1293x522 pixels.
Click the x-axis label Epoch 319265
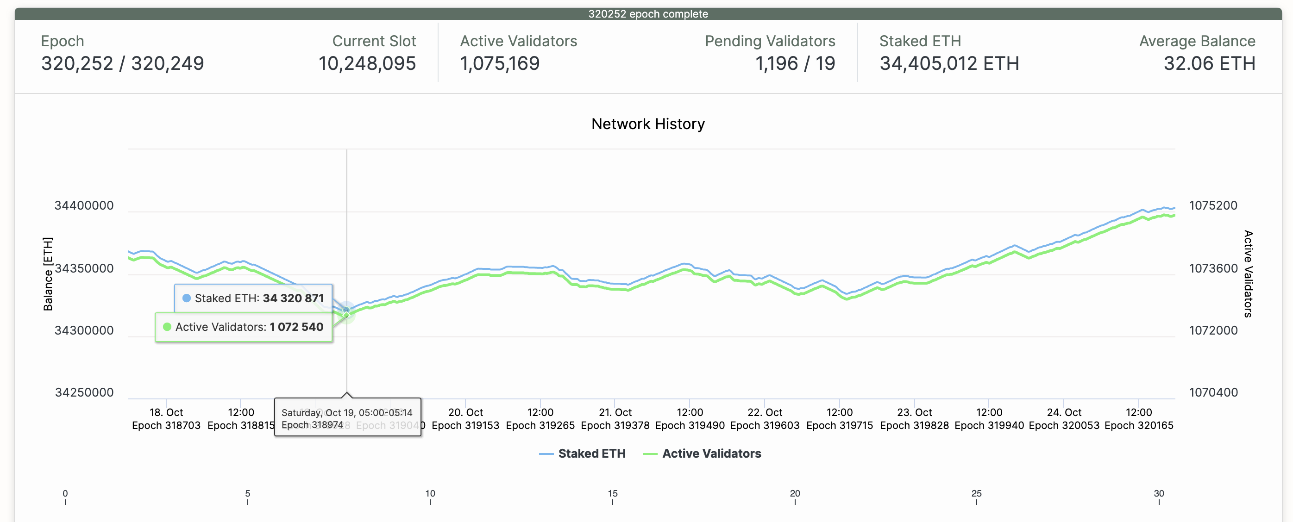pos(540,425)
